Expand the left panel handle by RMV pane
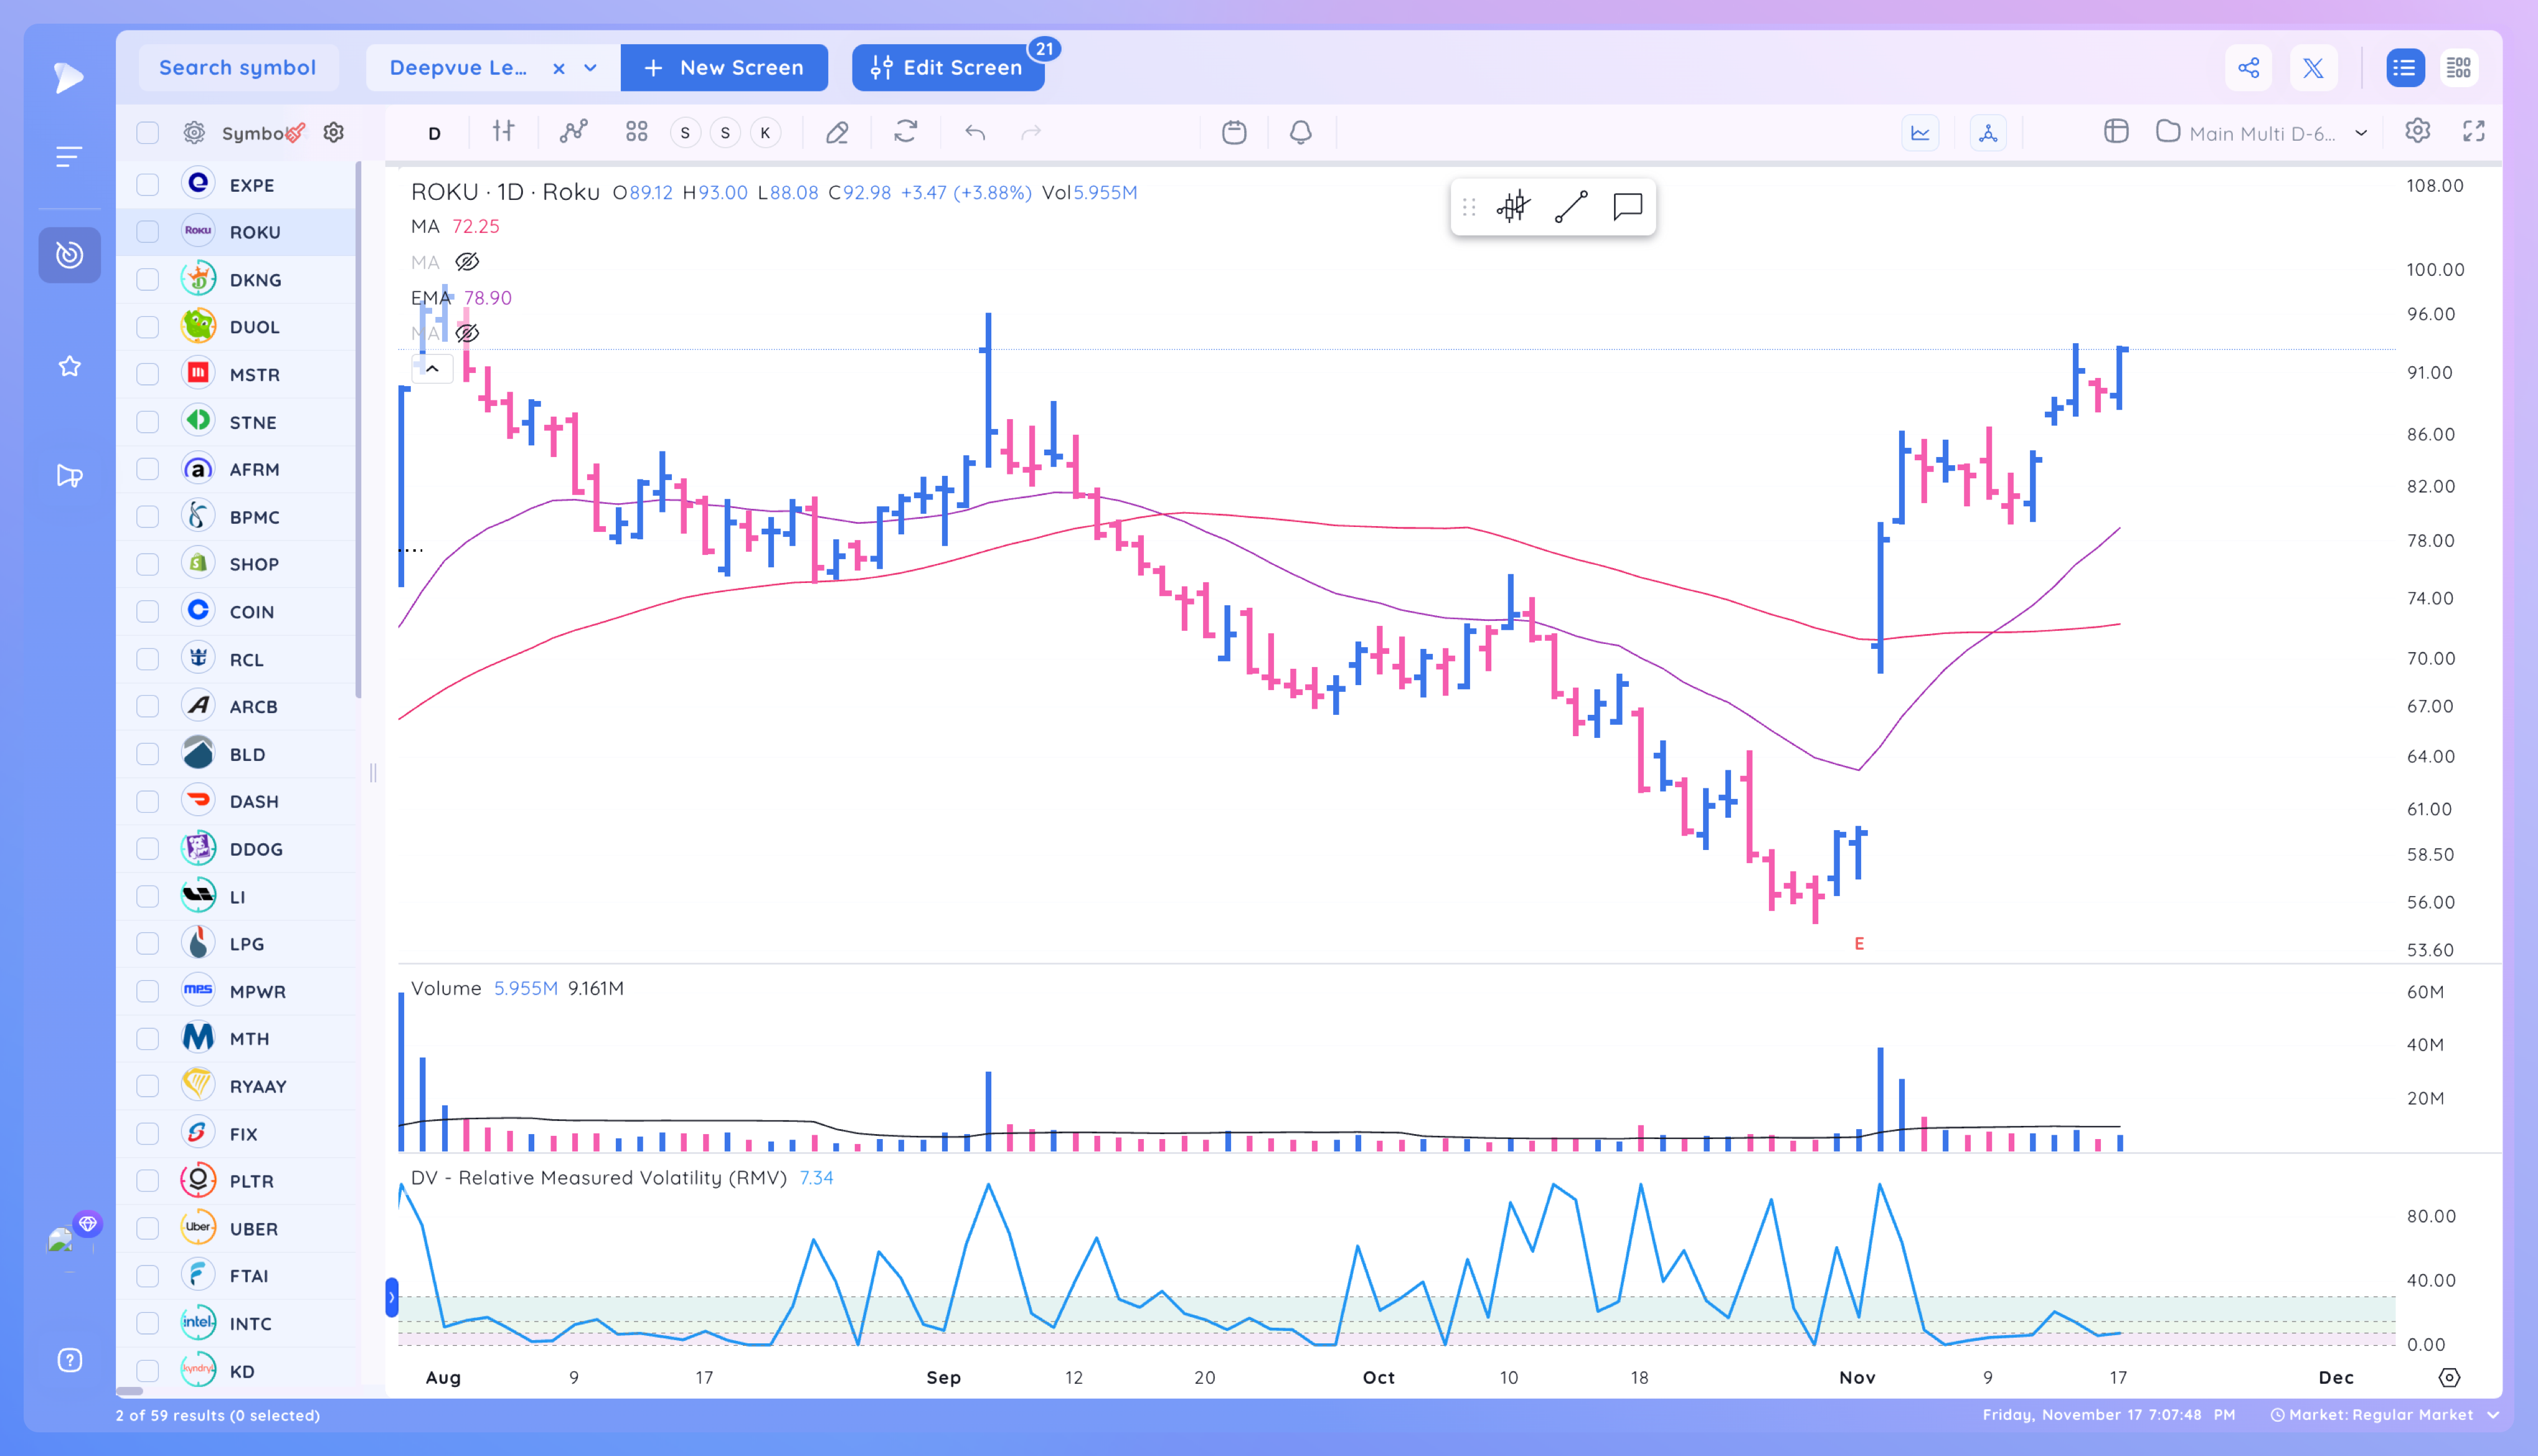Screen dimensions: 2538x1456 pos(392,1297)
